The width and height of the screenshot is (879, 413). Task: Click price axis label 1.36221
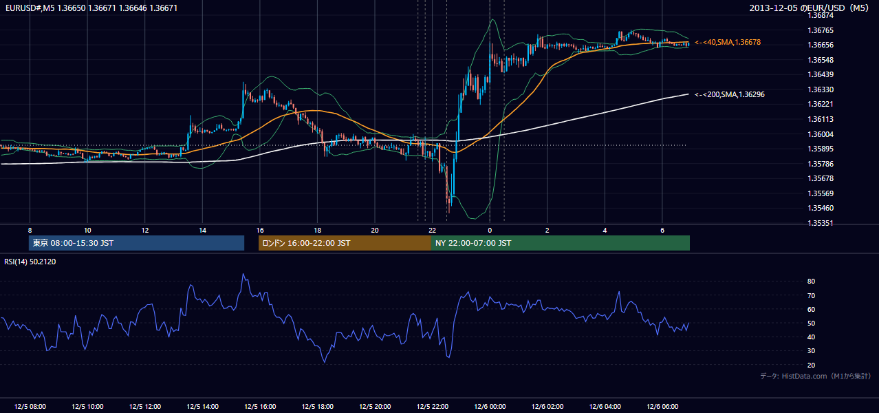click(x=821, y=104)
